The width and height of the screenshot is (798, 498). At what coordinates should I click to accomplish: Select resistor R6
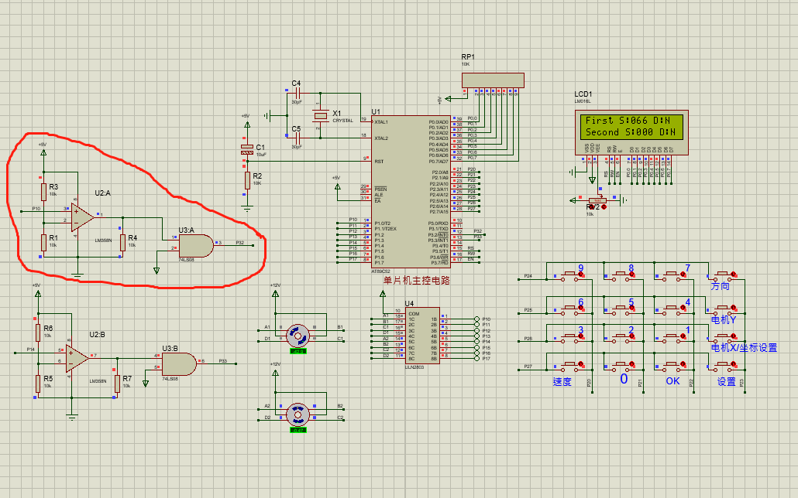click(38, 333)
